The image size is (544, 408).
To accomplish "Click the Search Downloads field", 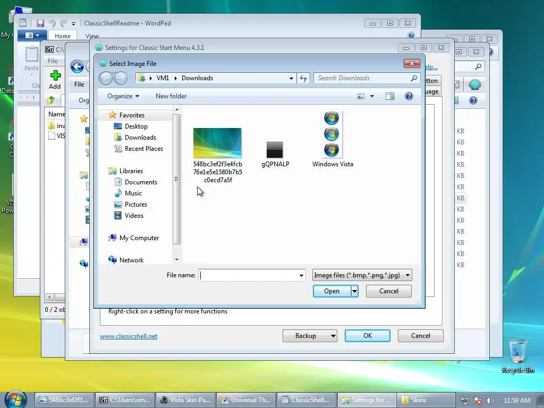I will click(x=366, y=78).
